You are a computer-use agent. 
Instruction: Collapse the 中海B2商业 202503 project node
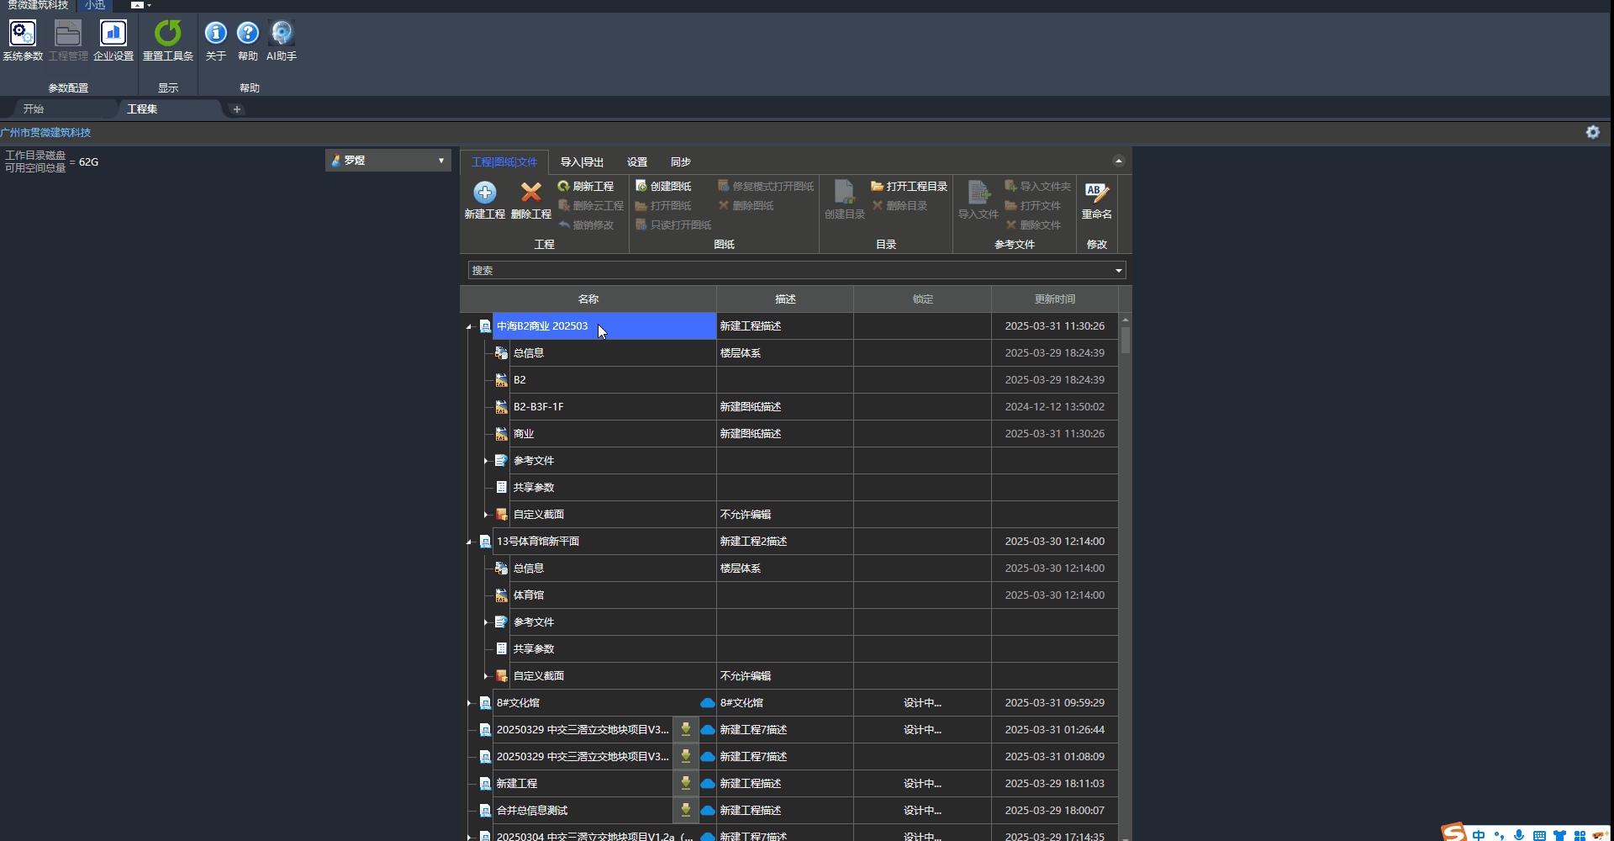[x=469, y=326]
